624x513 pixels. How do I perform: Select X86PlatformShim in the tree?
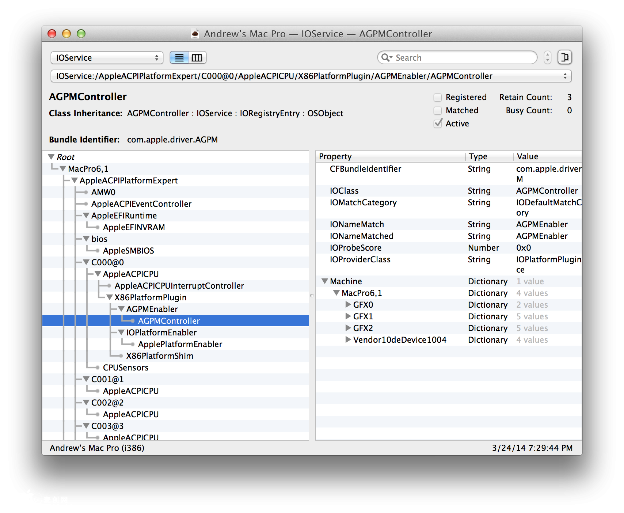160,356
